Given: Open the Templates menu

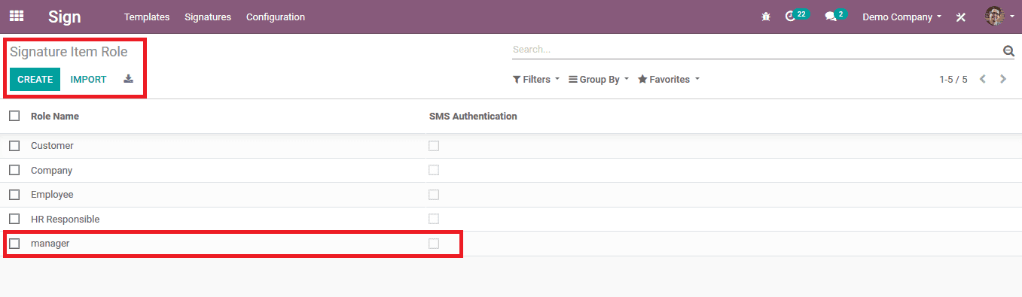Looking at the screenshot, I should click(147, 17).
